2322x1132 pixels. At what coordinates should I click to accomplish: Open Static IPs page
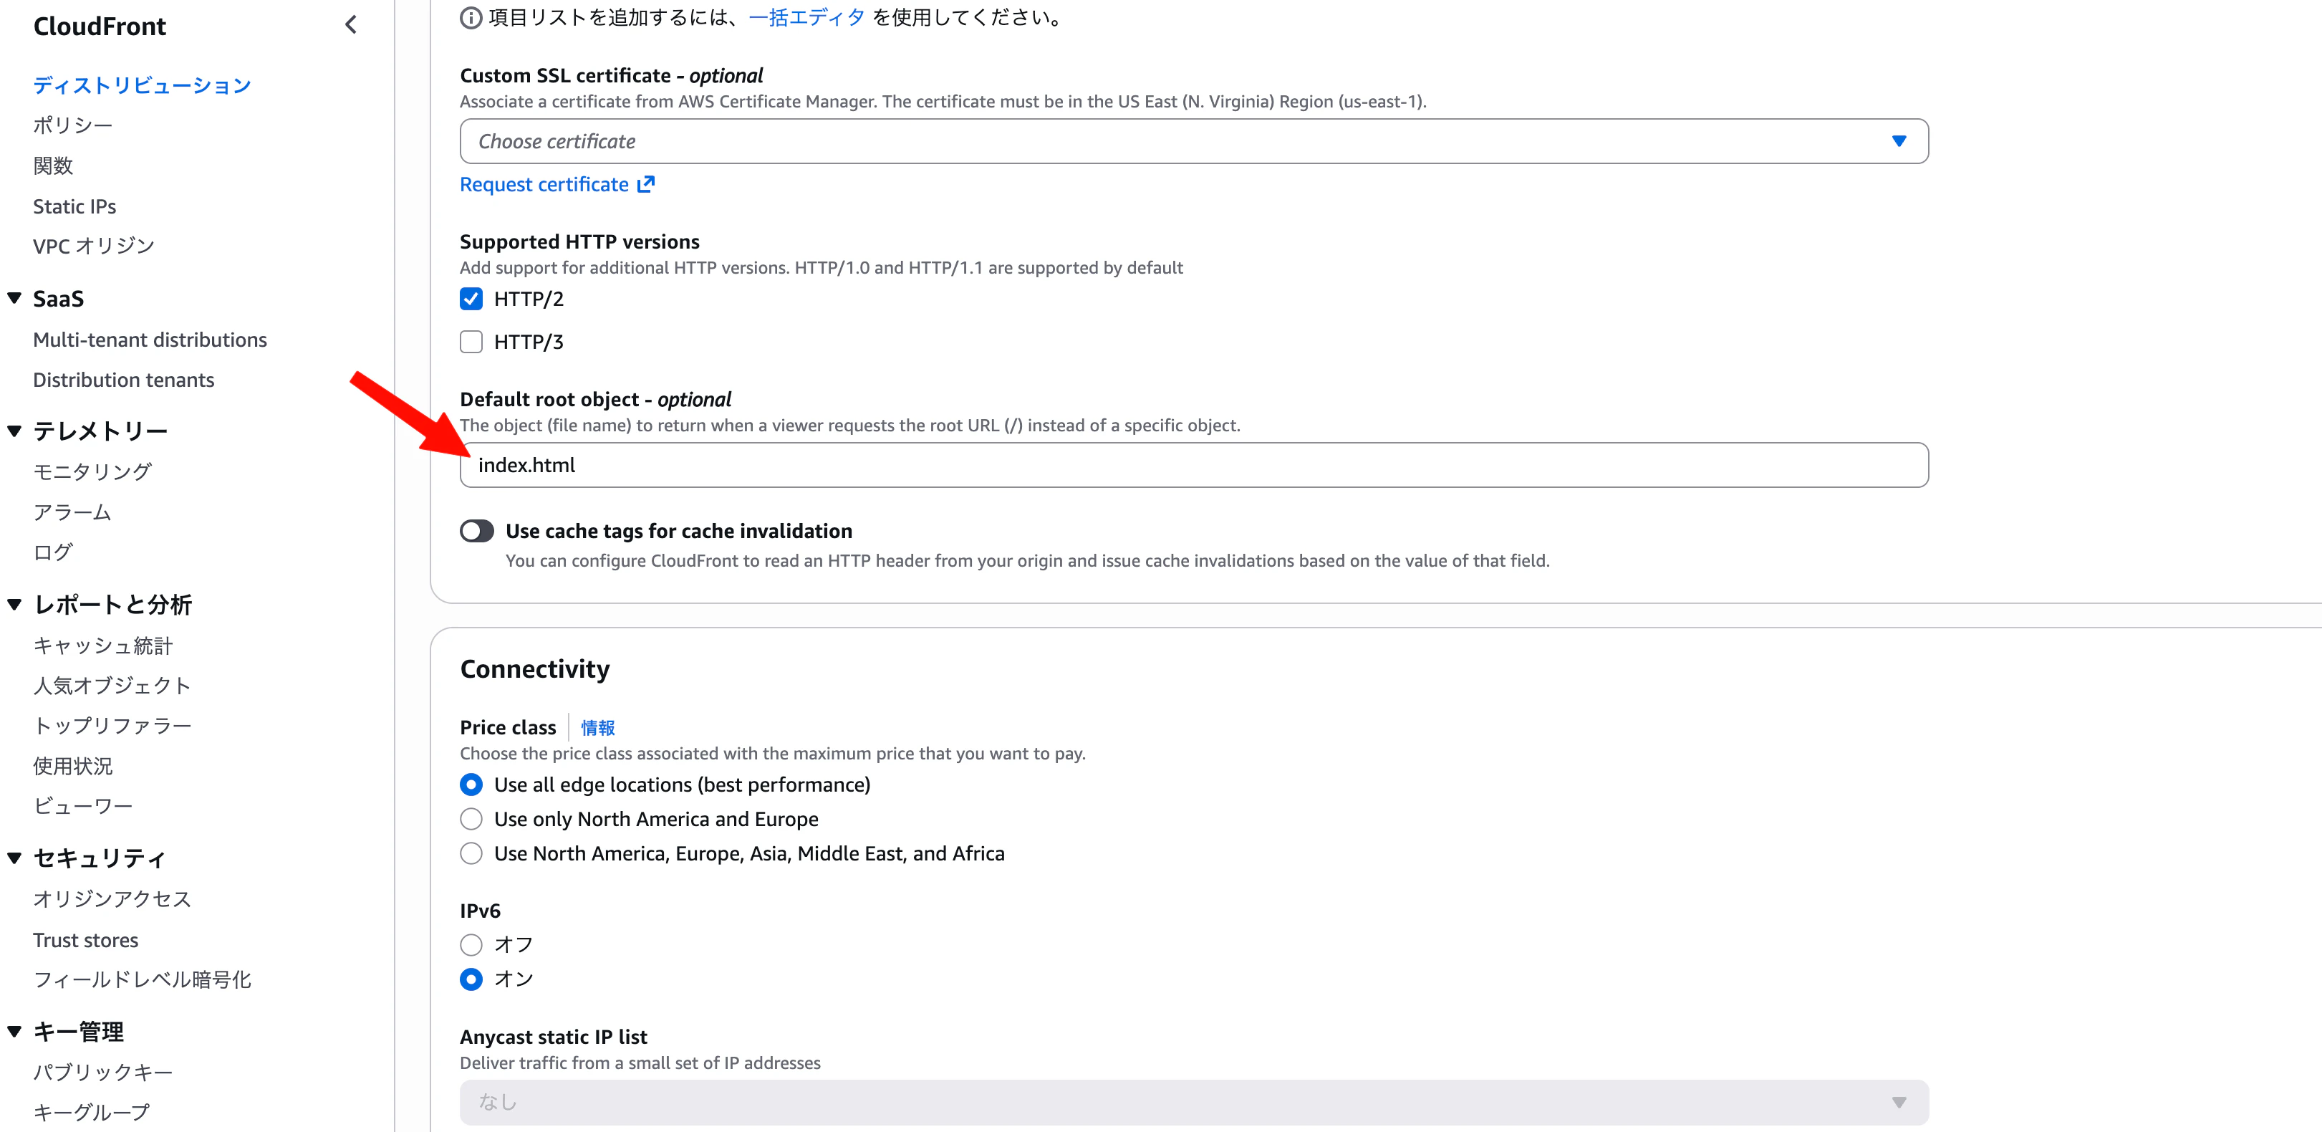click(74, 206)
